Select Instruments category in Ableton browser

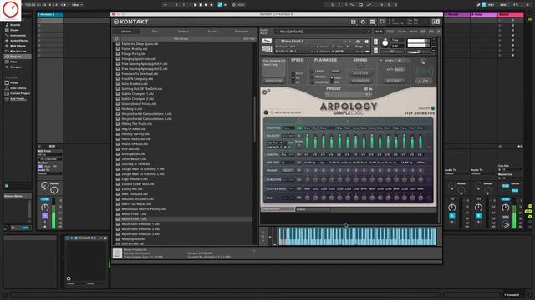[x=18, y=35]
